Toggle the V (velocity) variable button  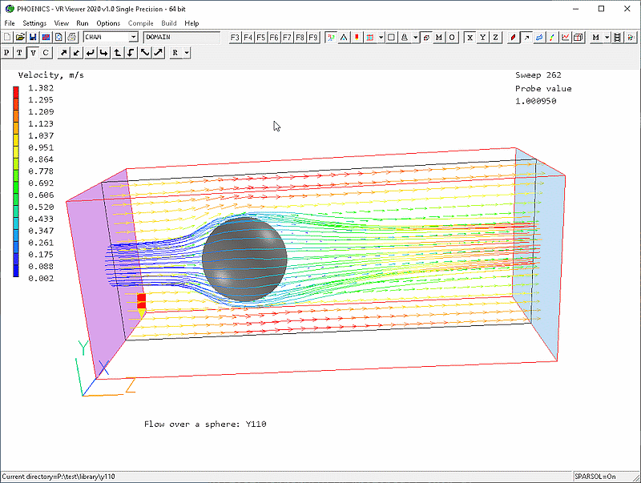pos(33,53)
